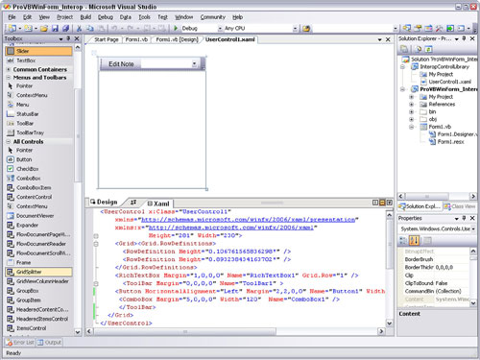Click the New Project toolbar icon
480x360 pixels.
pos(12,29)
